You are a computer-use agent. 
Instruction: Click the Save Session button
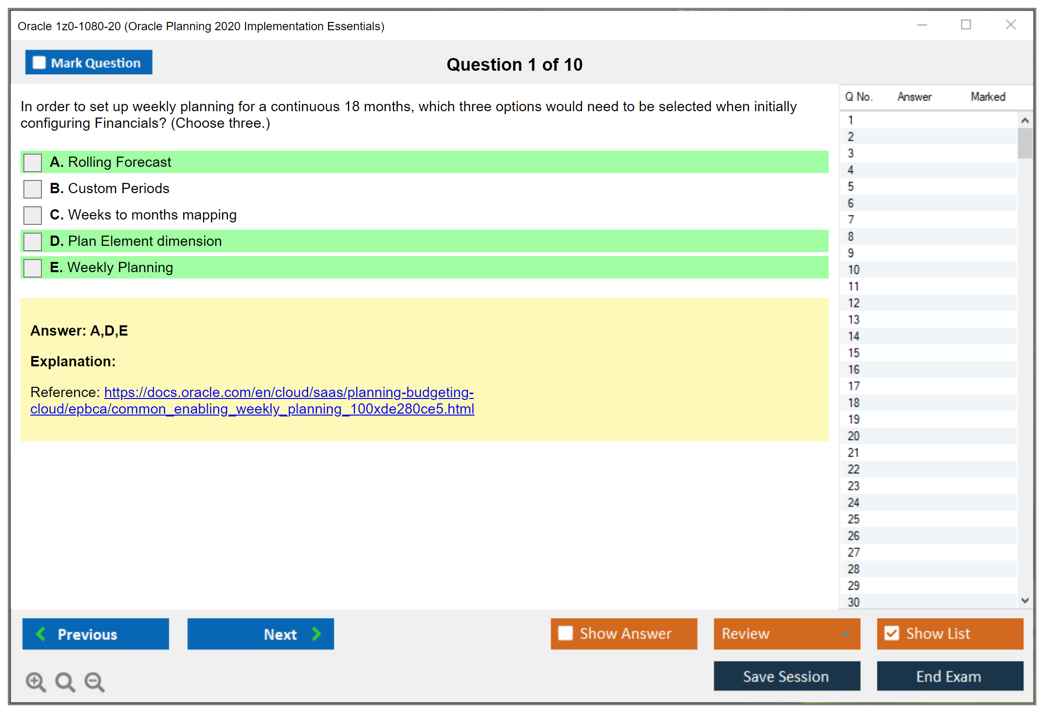click(x=786, y=676)
